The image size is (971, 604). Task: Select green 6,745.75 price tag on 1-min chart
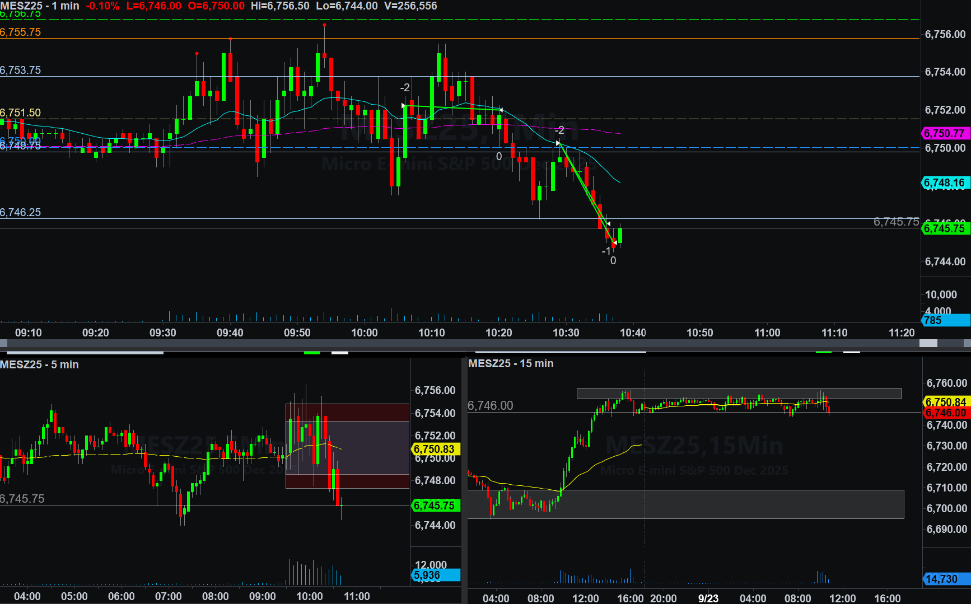(x=945, y=228)
